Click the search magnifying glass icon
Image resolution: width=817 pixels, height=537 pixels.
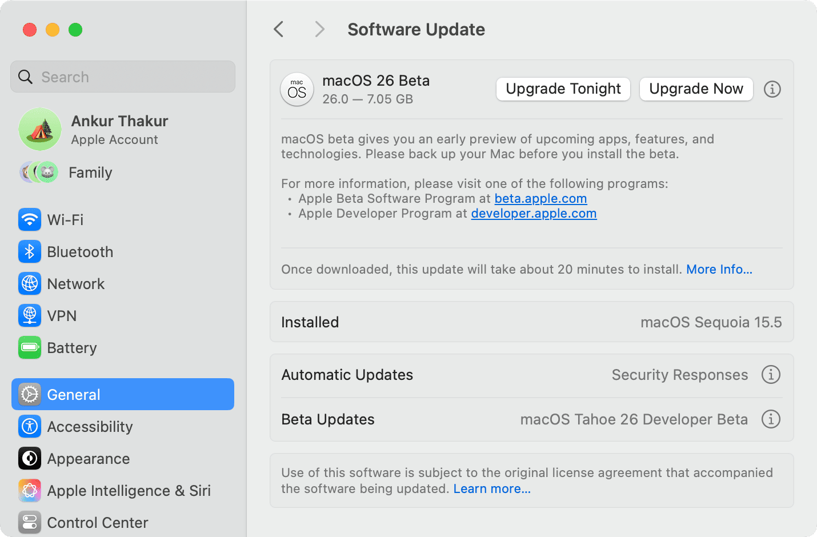pyautogui.click(x=26, y=77)
